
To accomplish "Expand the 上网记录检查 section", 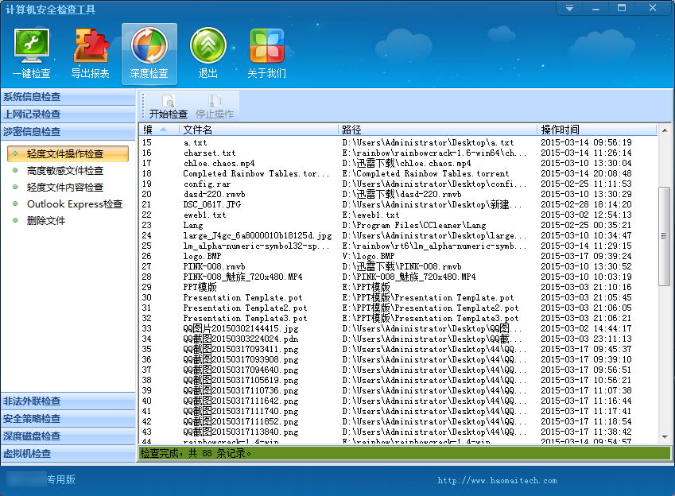I will (x=68, y=114).
